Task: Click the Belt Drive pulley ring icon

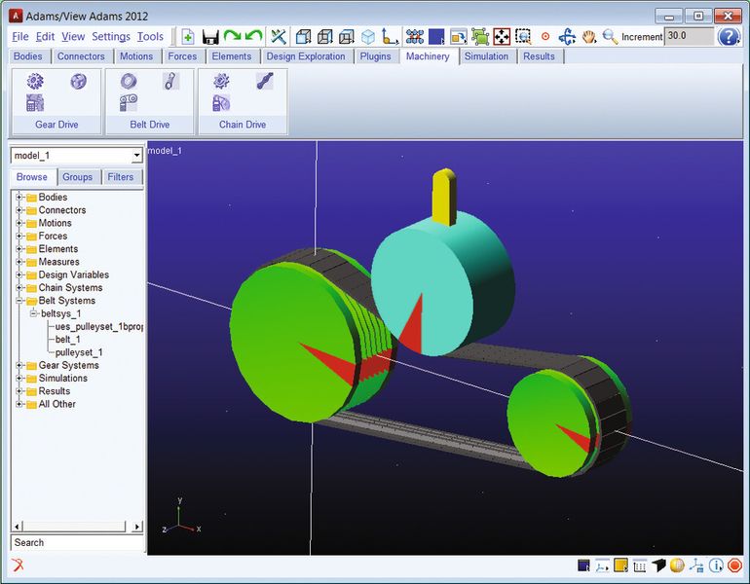Action: [x=129, y=81]
